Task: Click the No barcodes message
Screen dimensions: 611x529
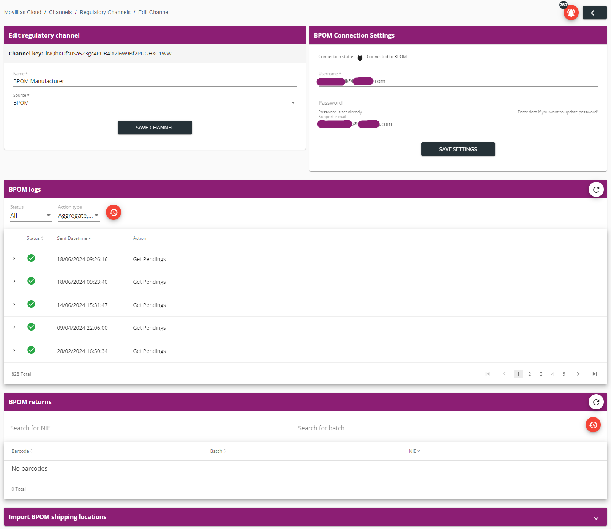Action: pos(30,468)
